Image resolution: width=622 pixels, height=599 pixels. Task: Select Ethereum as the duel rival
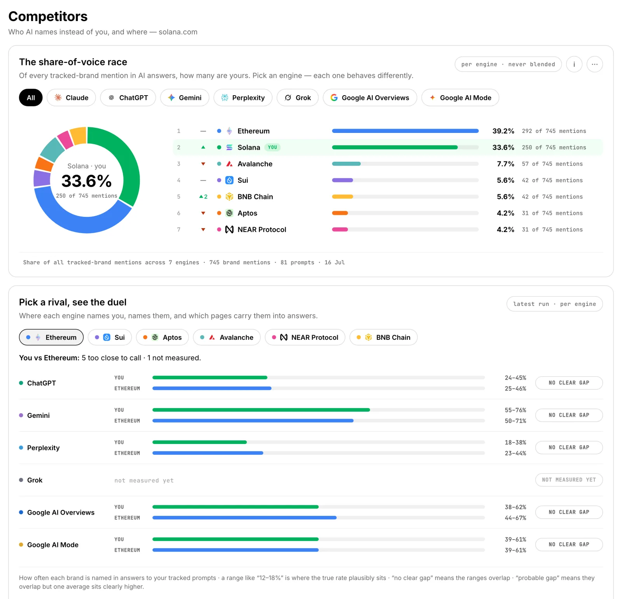tap(51, 337)
